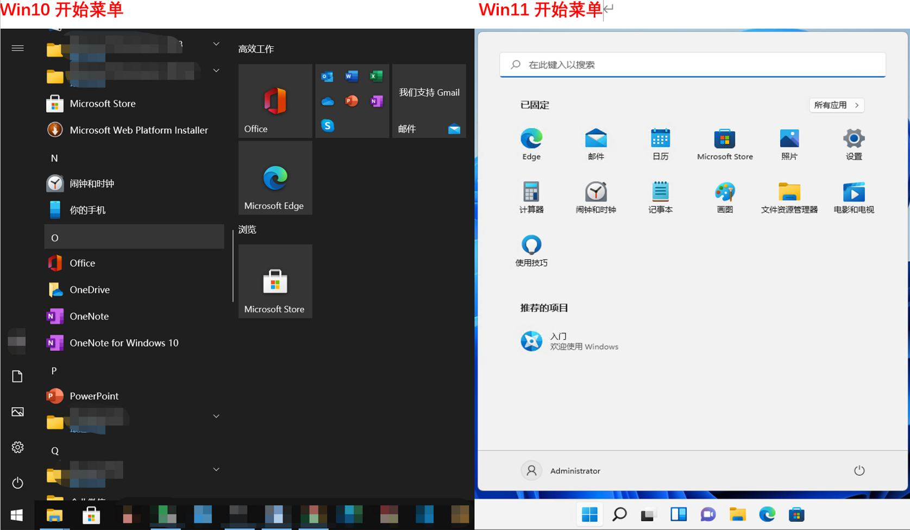Click letter O section header
Viewport: 910px width, 530px height.
coord(134,237)
